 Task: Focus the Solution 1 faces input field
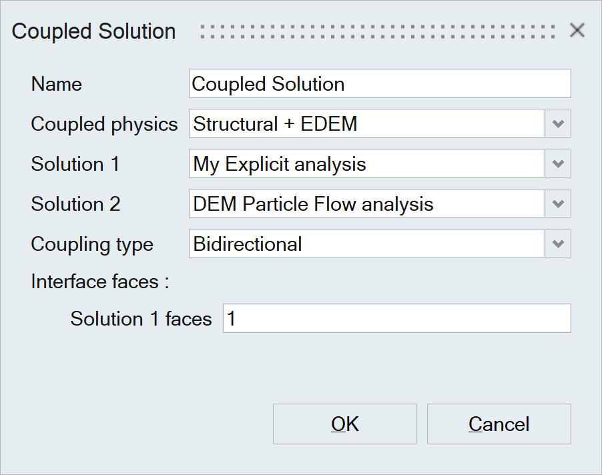396,319
